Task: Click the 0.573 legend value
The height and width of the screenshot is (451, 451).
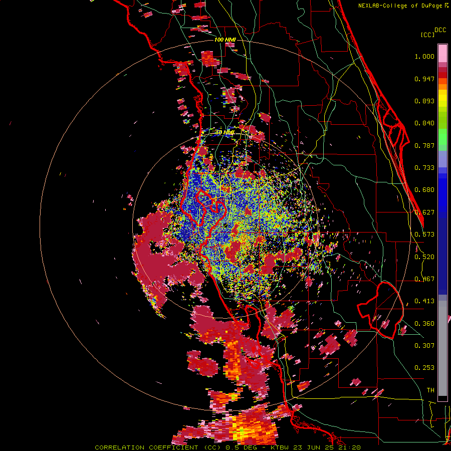Action: coord(424,235)
